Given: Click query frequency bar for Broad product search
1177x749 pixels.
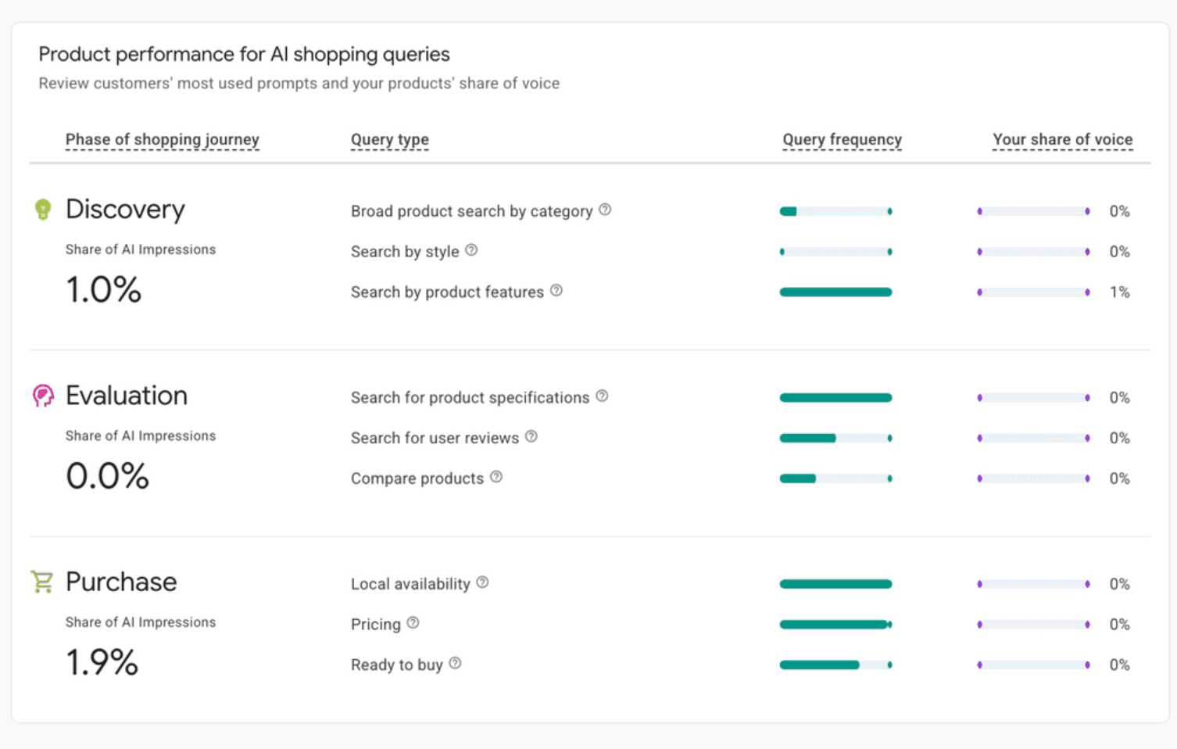Looking at the screenshot, I should pyautogui.click(x=835, y=211).
